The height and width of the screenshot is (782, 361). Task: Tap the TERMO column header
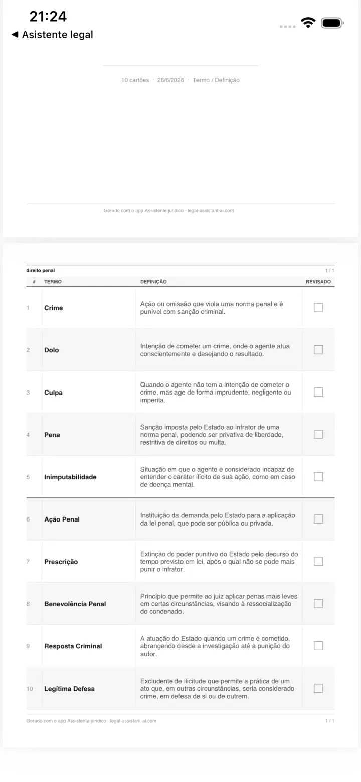[x=53, y=282]
